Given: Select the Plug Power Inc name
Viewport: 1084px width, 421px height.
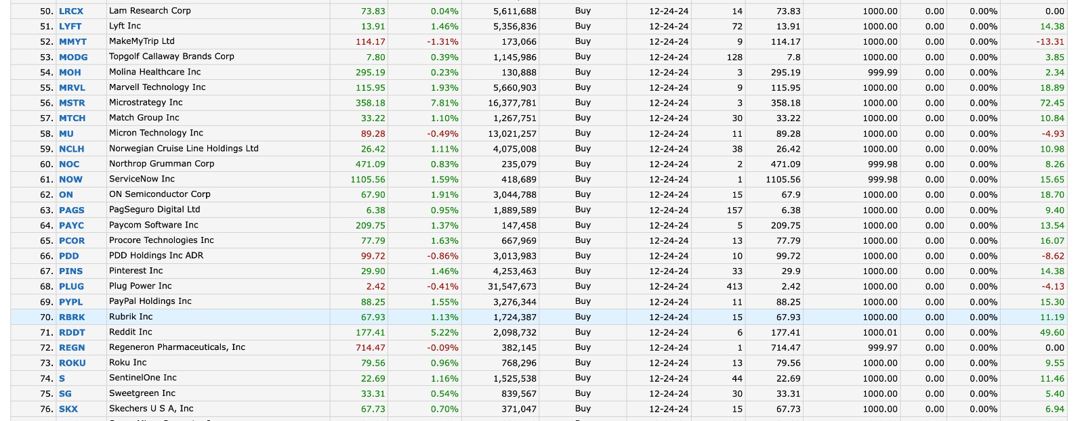Looking at the screenshot, I should point(140,286).
